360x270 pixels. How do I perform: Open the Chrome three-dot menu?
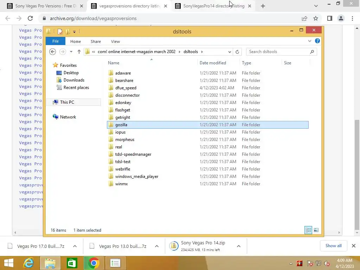coord(352,18)
